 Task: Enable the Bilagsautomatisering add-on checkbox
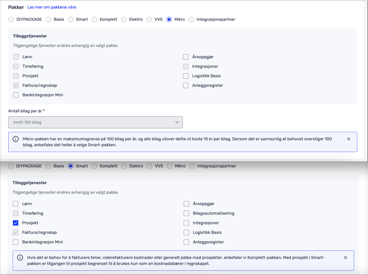click(x=186, y=213)
